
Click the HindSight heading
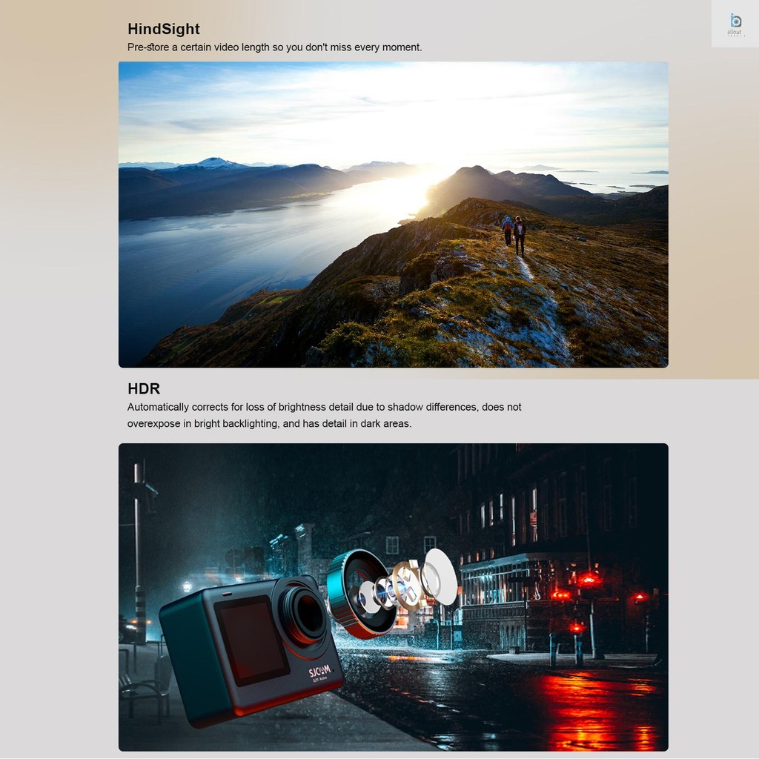tap(163, 29)
